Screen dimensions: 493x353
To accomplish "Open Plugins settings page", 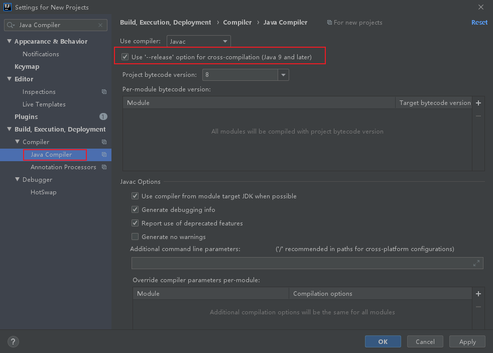I will point(26,117).
